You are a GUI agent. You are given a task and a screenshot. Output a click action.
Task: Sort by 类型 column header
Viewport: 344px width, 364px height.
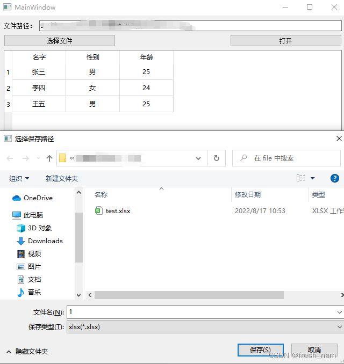pos(318,194)
